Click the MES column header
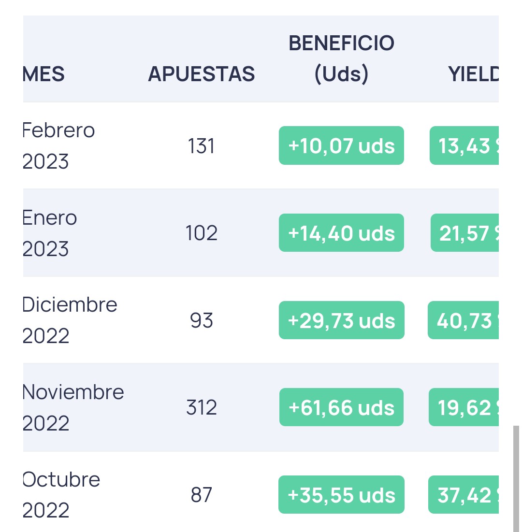This screenshot has height=532, width=522. [43, 74]
